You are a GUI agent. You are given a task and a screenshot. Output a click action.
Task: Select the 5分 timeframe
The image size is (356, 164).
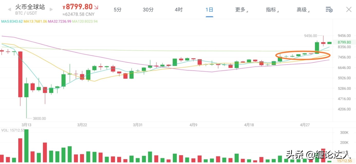117,10
